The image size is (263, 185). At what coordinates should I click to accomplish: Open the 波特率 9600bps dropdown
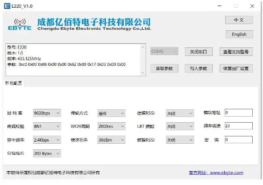[47, 113]
